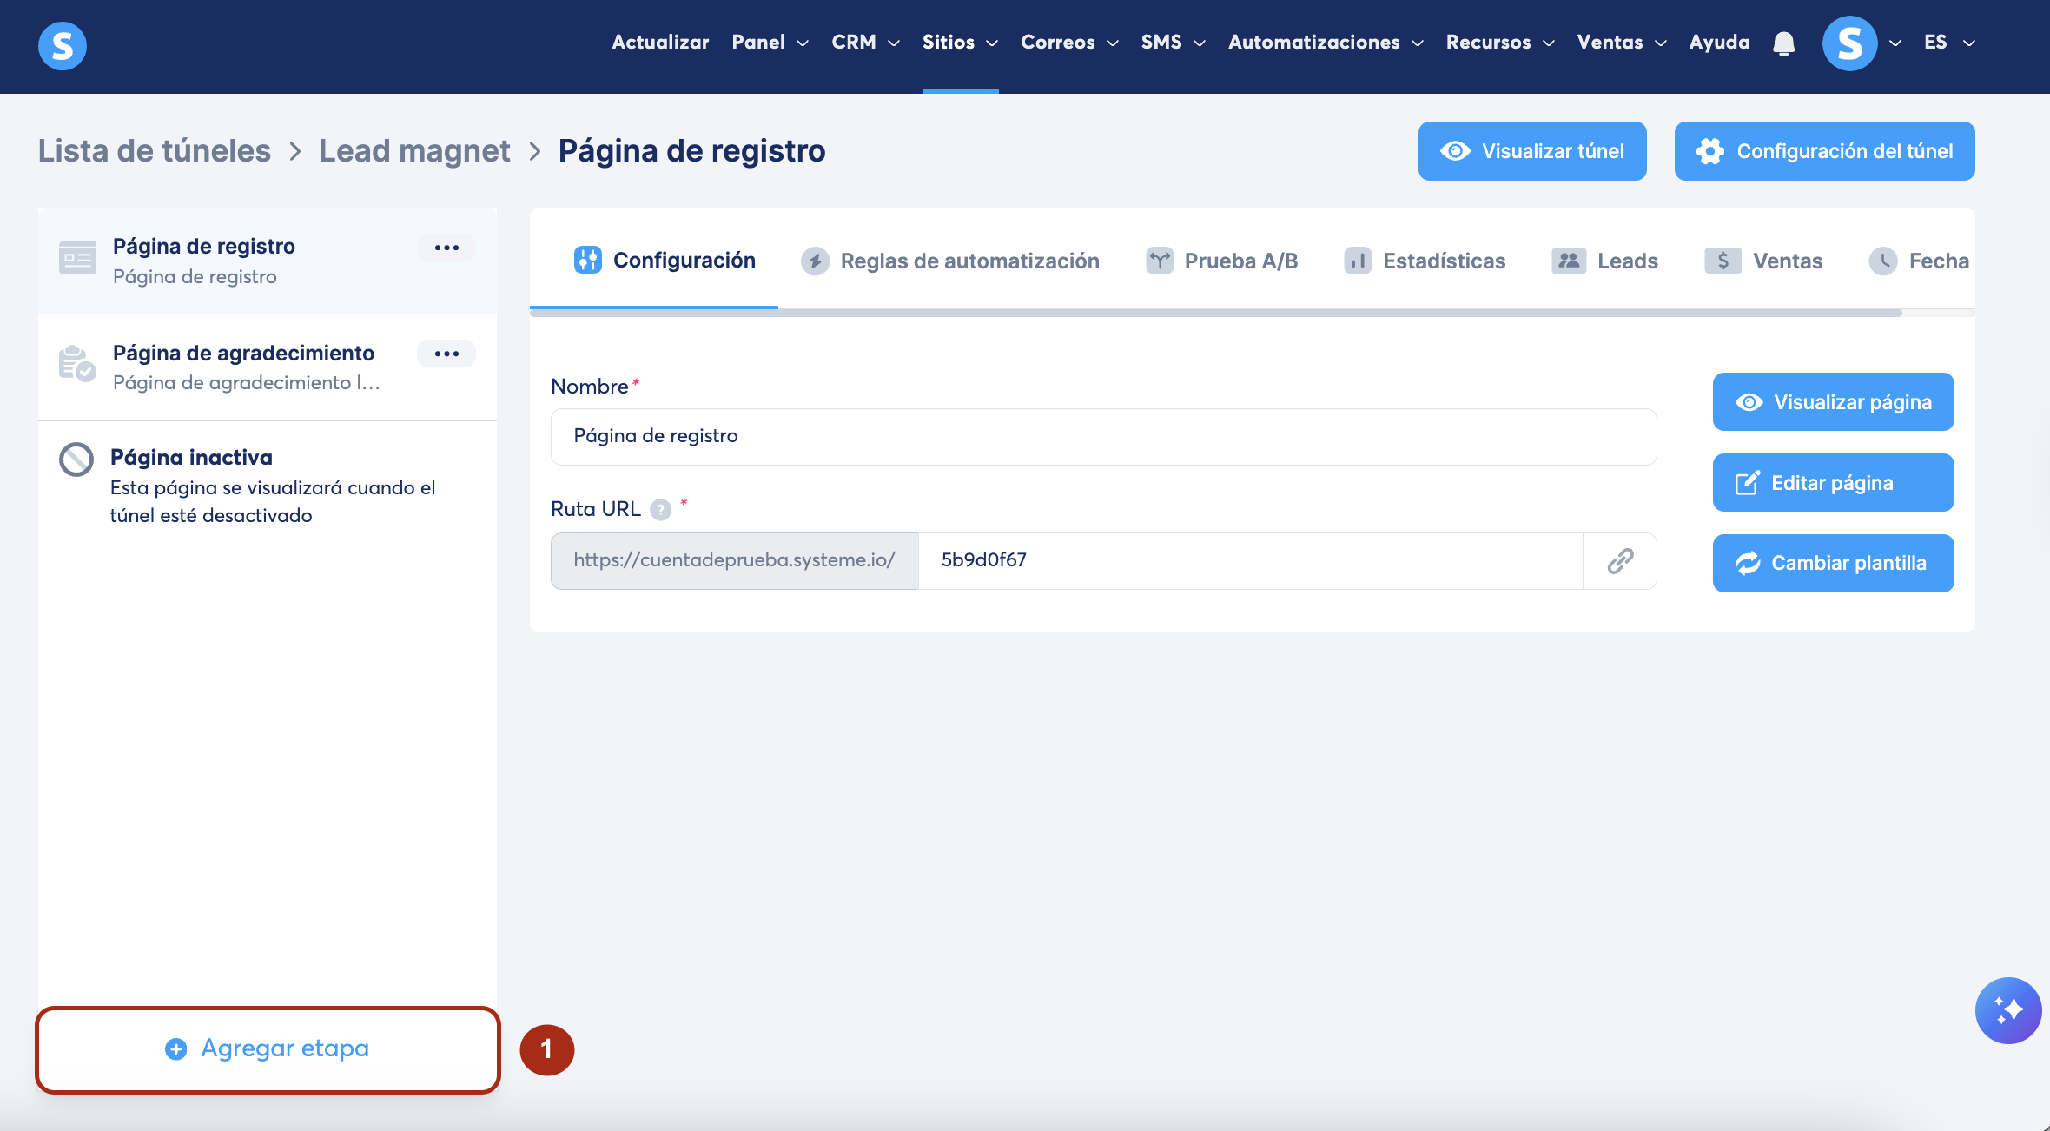Open options menu for Página de agradecimiento step

coord(446,354)
